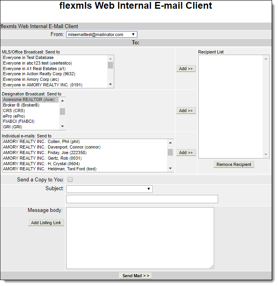Select ePro (ePro) designation
Viewport: 278px width, 286px height.
(x=31, y=116)
